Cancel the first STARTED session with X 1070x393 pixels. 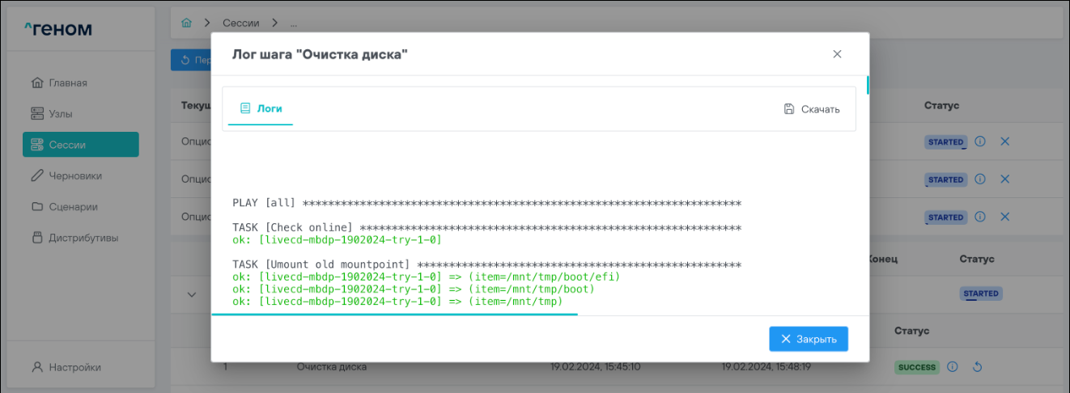click(1005, 142)
